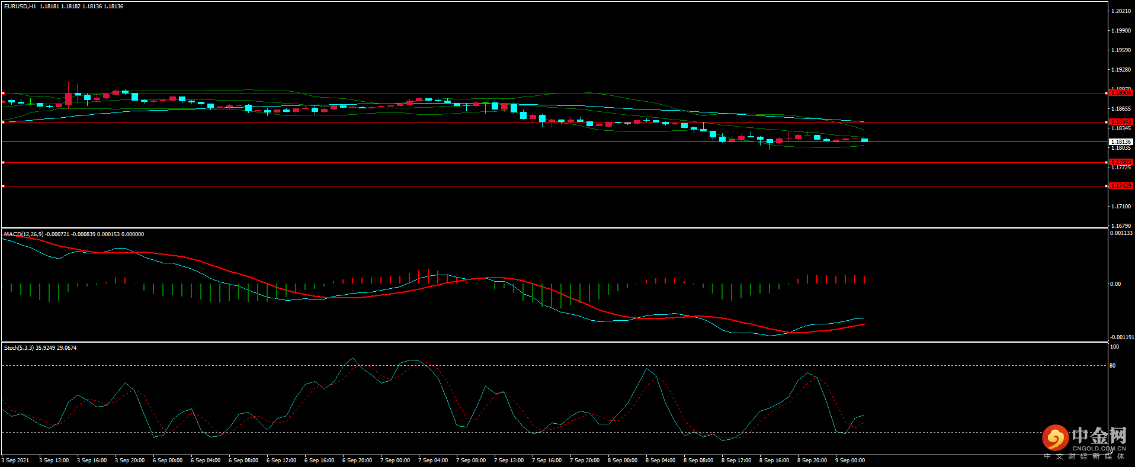Click the red 1.18904 price tag
The image size is (1135, 467).
1120,93
